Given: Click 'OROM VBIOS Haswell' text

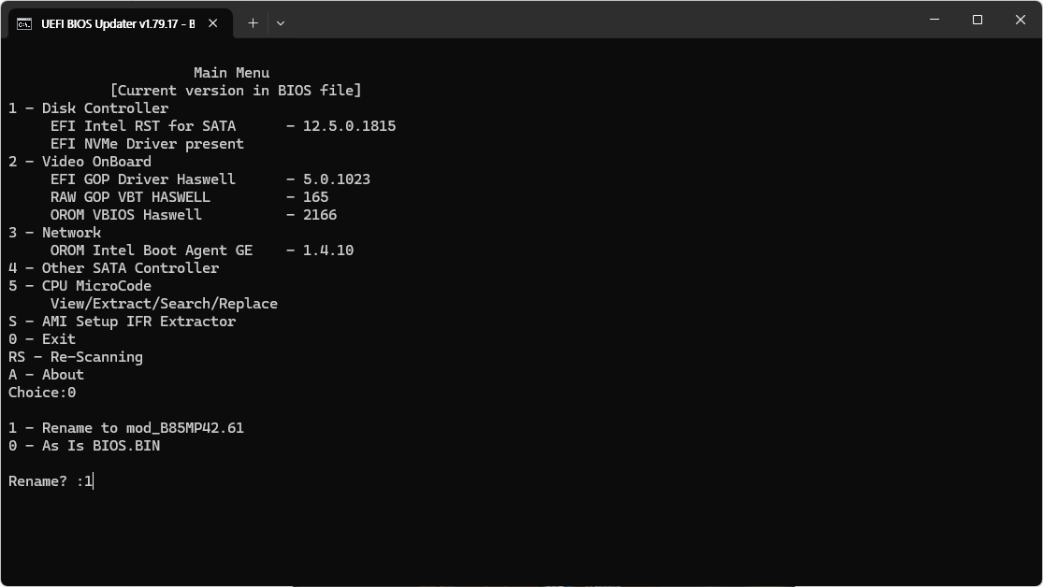Looking at the screenshot, I should [x=125, y=215].
